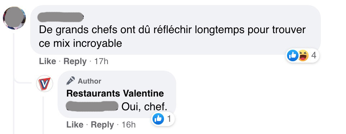Open the 17h timestamp of the first comment
Viewport: 346px width, 134px height.
click(x=101, y=61)
